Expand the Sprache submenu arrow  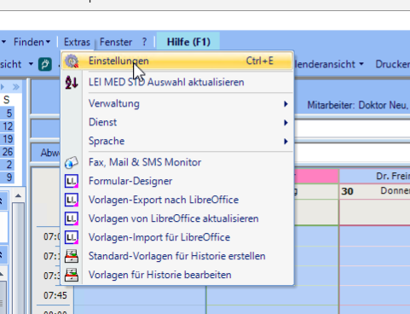(x=286, y=142)
